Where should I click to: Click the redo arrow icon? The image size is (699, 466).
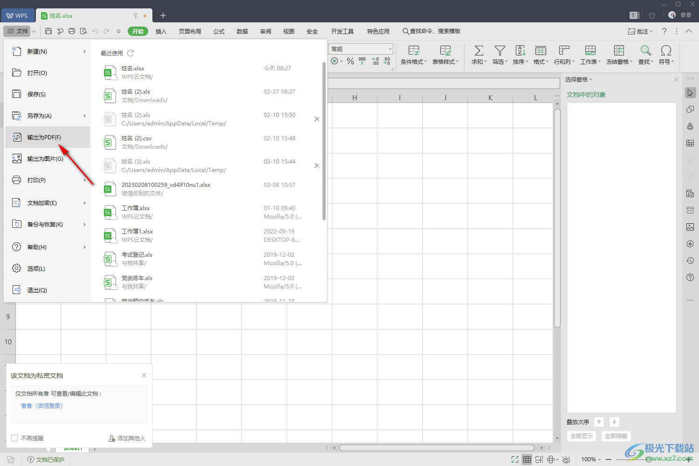107,31
